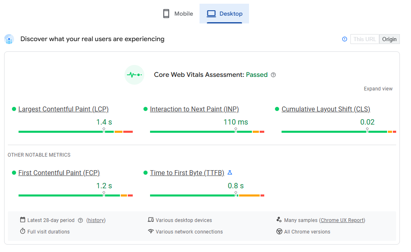Click the experimental flask icon by TTFB
Viewport: 411px width, 252px height.
pyautogui.click(x=230, y=173)
